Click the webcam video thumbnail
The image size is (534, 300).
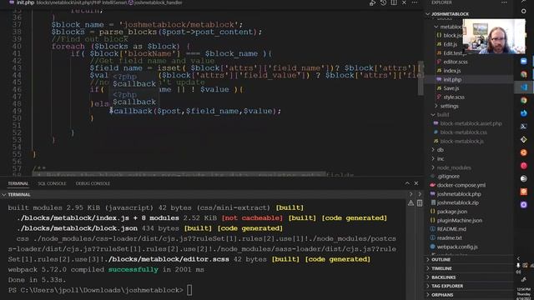[x=494, y=37]
